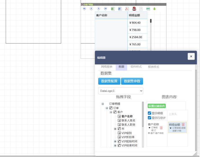The width and height of the screenshot is (200, 157).
Task: Export report to Word
Action: click(120, 9)
